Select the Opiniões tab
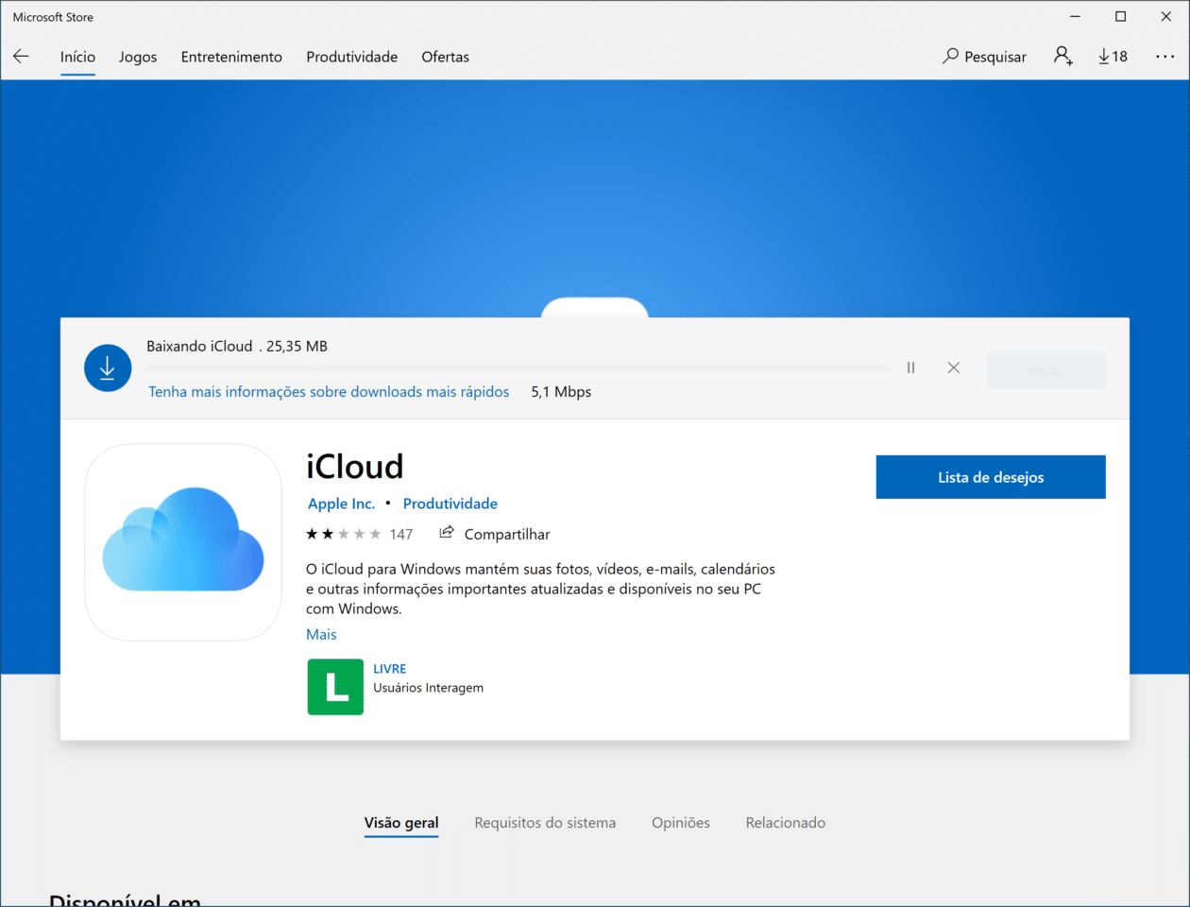This screenshot has height=907, width=1190. (x=681, y=823)
